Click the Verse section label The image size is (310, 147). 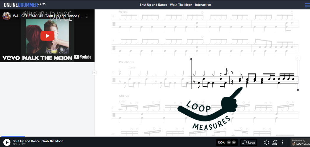[123, 12]
